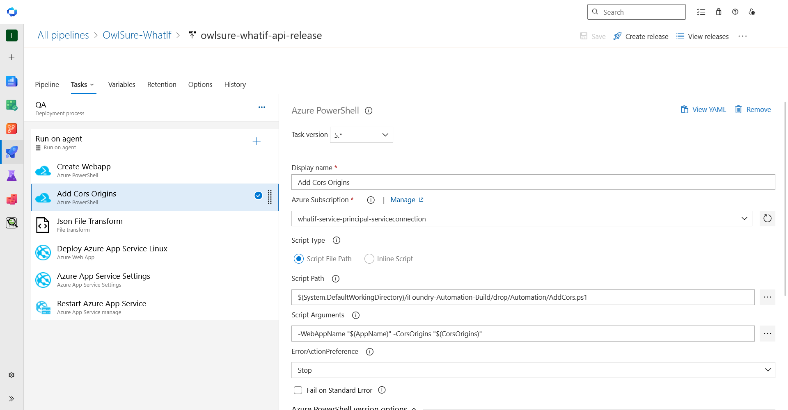Refresh the Azure Subscription list
The width and height of the screenshot is (788, 410).
767,219
